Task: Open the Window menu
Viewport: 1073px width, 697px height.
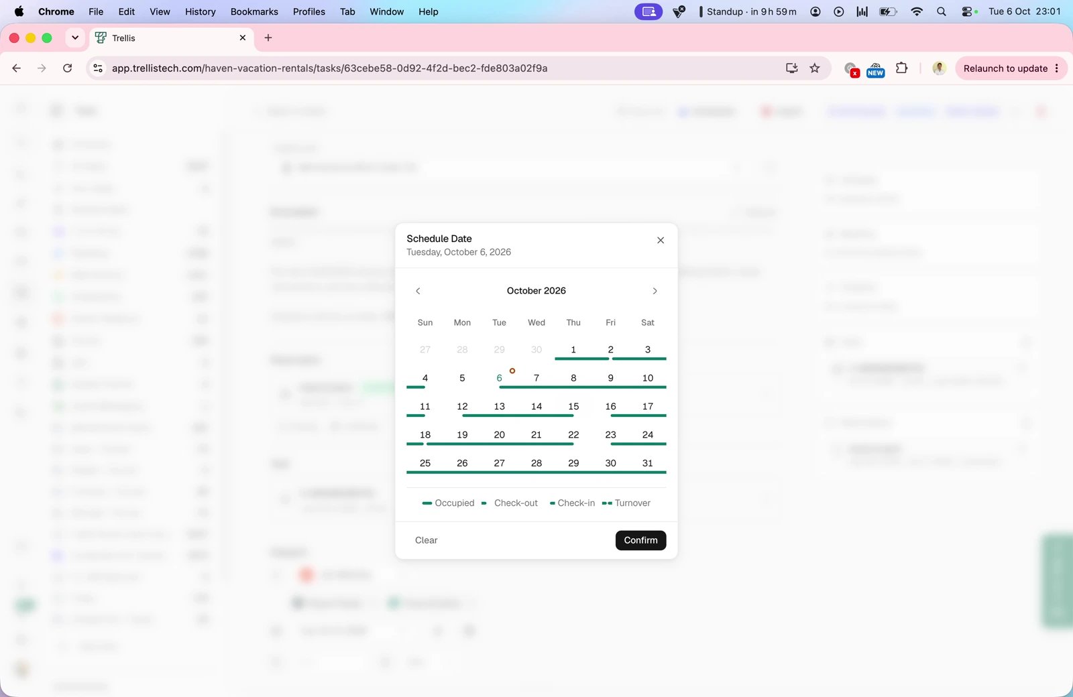Action: (387, 11)
